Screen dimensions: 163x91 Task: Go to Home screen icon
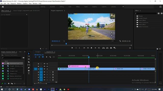(x=3, y=7)
